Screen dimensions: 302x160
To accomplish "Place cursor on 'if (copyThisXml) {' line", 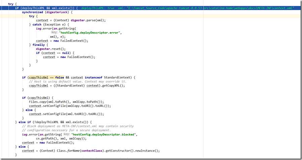I will coord(38,98).
